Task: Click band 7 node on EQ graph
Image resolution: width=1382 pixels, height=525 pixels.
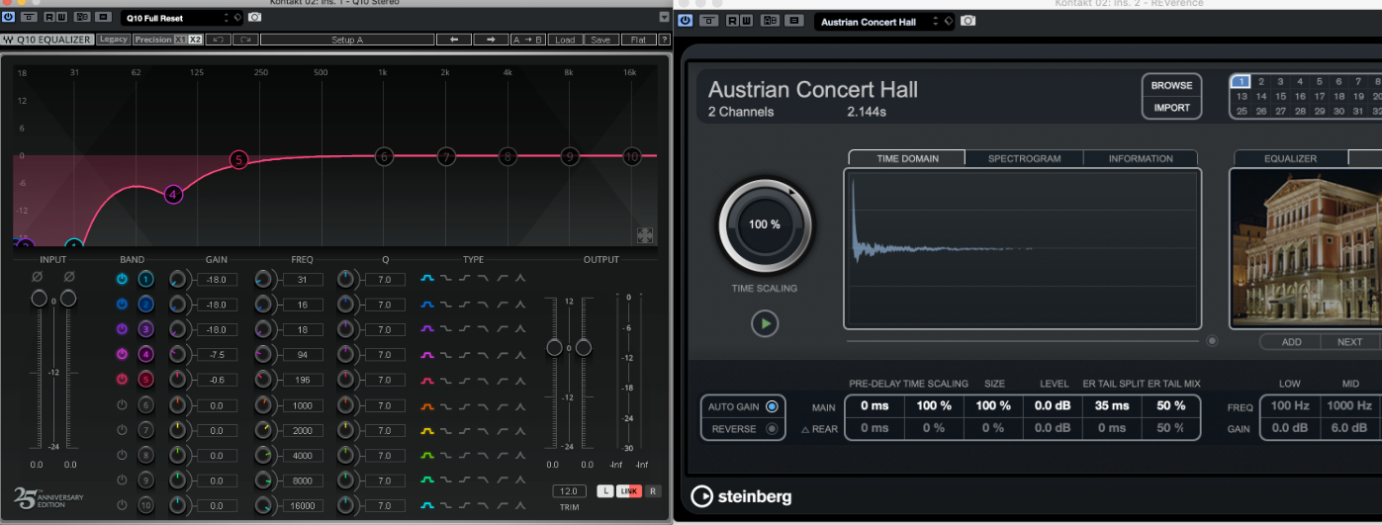Action: tap(446, 156)
